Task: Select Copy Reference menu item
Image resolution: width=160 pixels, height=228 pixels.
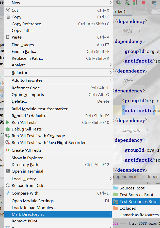Action: click(x=26, y=24)
